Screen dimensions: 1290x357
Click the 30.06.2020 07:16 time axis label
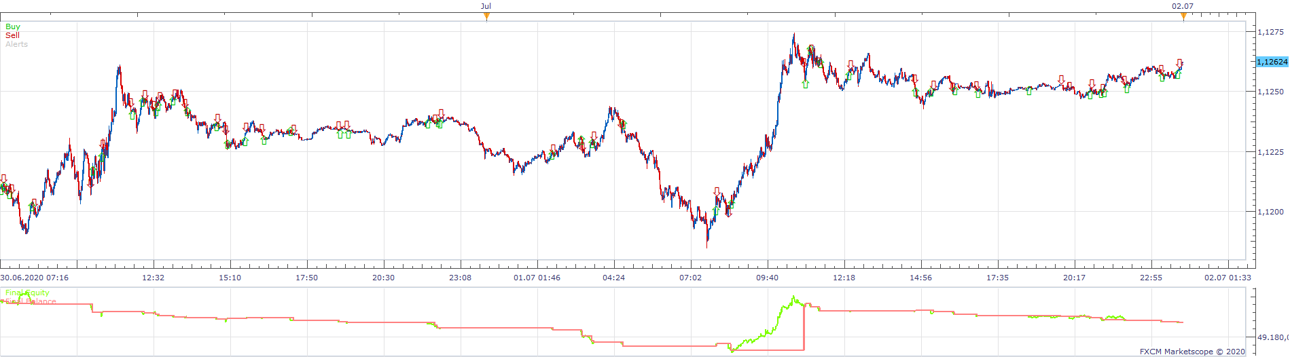coord(34,278)
